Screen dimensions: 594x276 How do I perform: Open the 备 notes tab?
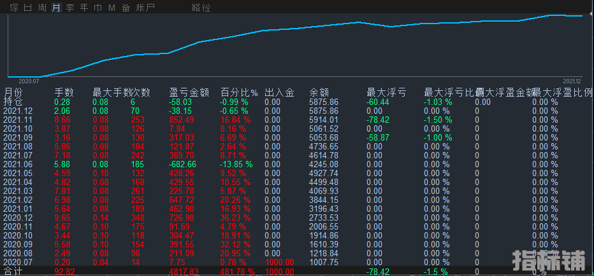click(x=126, y=8)
